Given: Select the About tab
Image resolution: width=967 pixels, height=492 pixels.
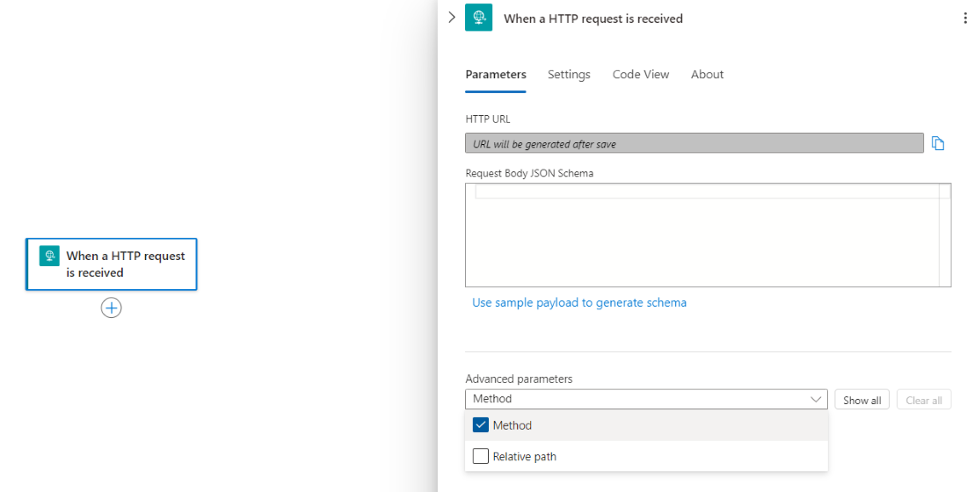Looking at the screenshot, I should [x=707, y=75].
